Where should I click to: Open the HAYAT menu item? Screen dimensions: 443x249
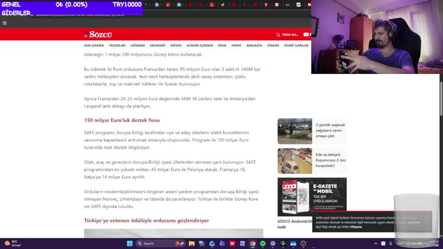tap(236, 45)
